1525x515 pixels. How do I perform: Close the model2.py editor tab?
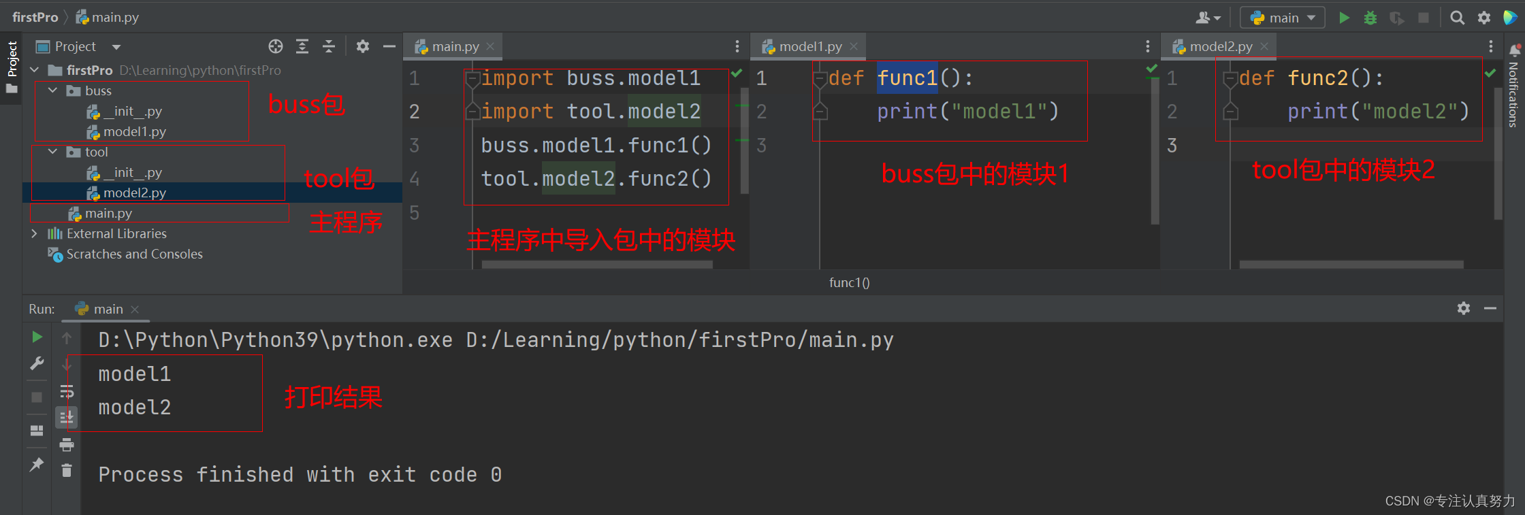(x=1264, y=46)
